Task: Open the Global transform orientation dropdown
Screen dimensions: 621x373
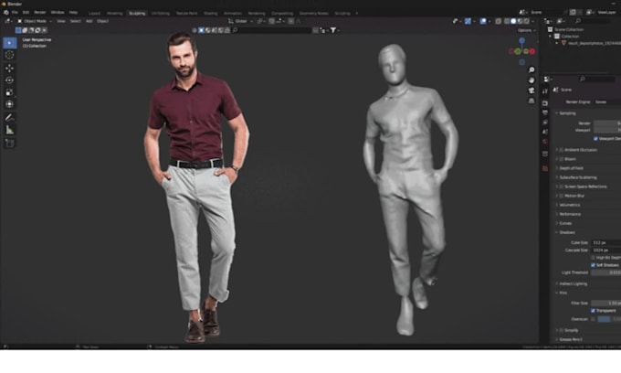Action: (x=240, y=21)
